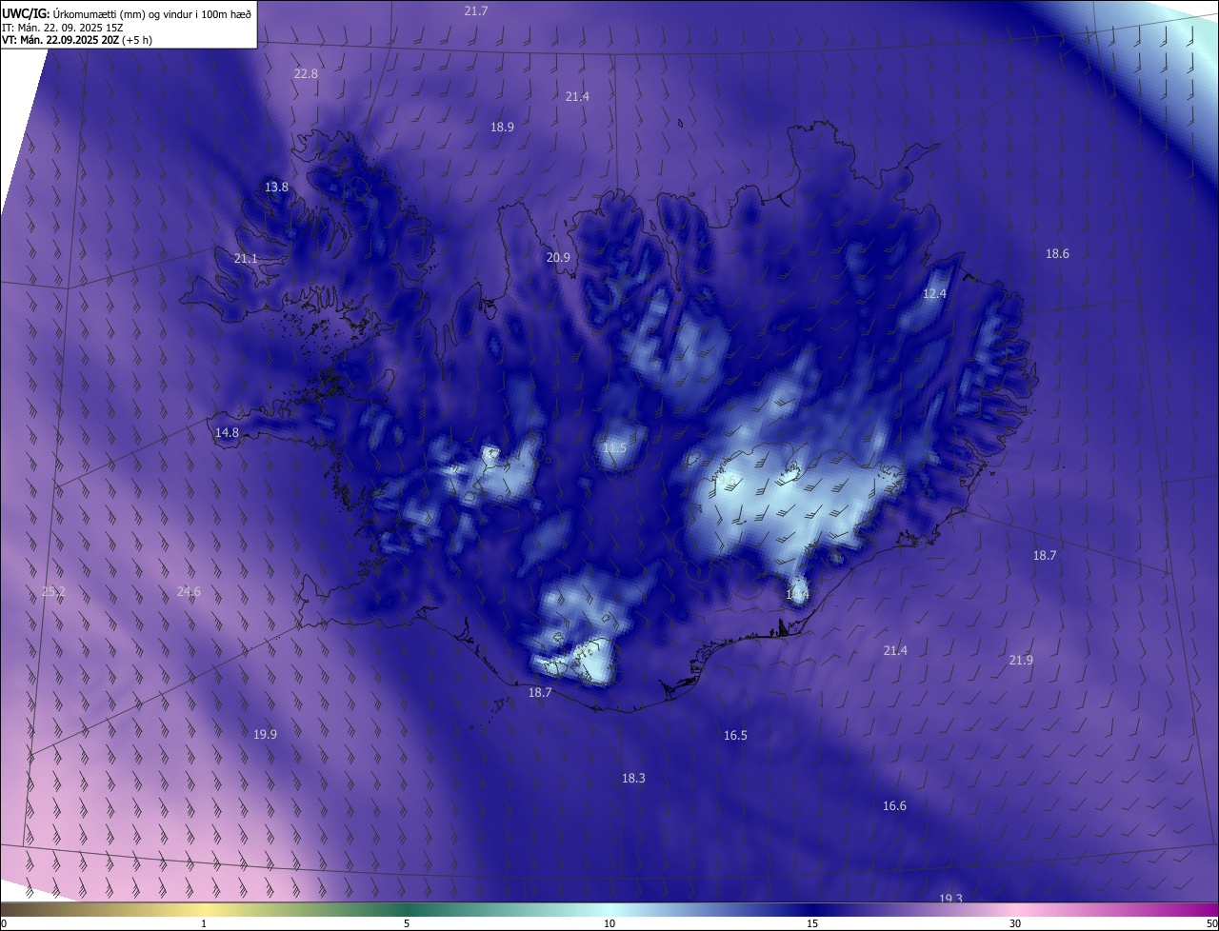1219x931 pixels.
Task: Click the legend tick label 30
Action: pos(1015,923)
